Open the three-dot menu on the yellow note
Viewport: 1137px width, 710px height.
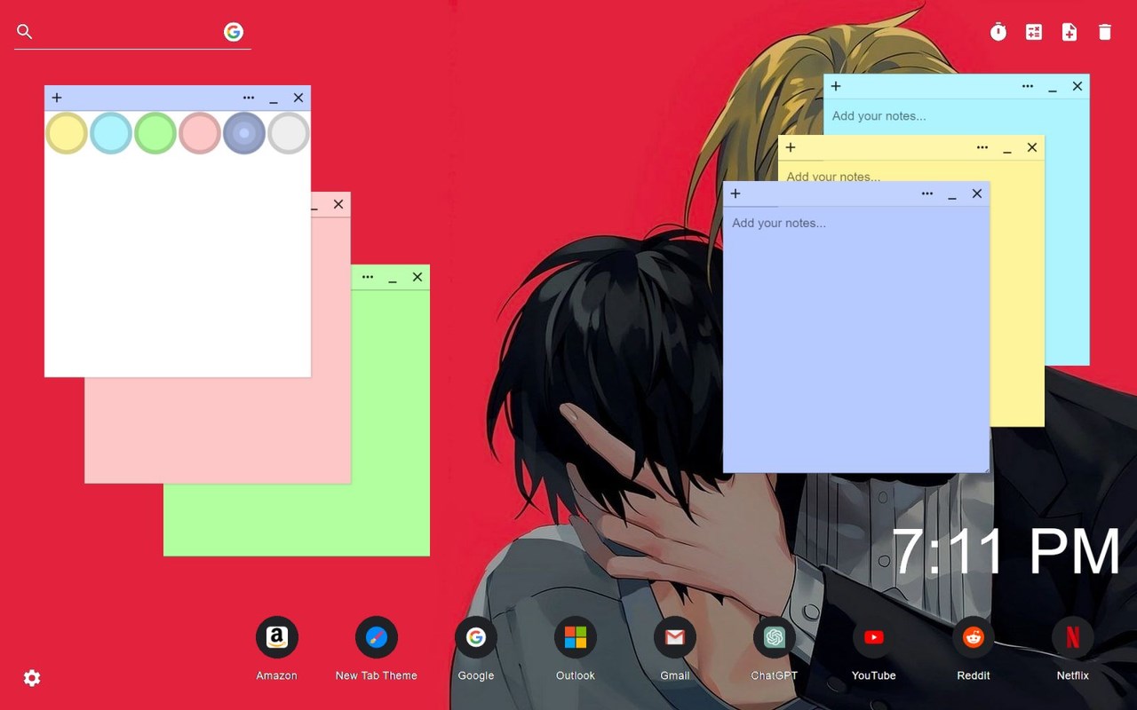pyautogui.click(x=982, y=147)
